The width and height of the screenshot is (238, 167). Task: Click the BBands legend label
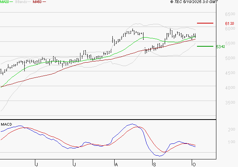(21, 2)
